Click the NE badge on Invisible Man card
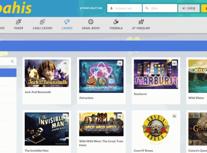The height and width of the screenshot is (153, 207). point(65,116)
